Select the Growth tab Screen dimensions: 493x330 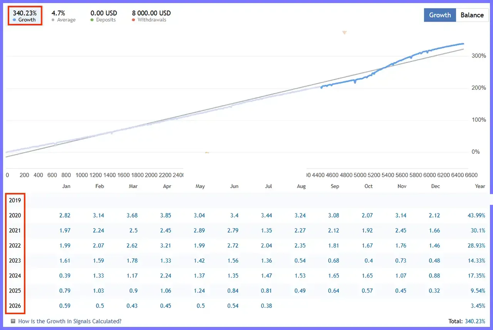[440, 15]
